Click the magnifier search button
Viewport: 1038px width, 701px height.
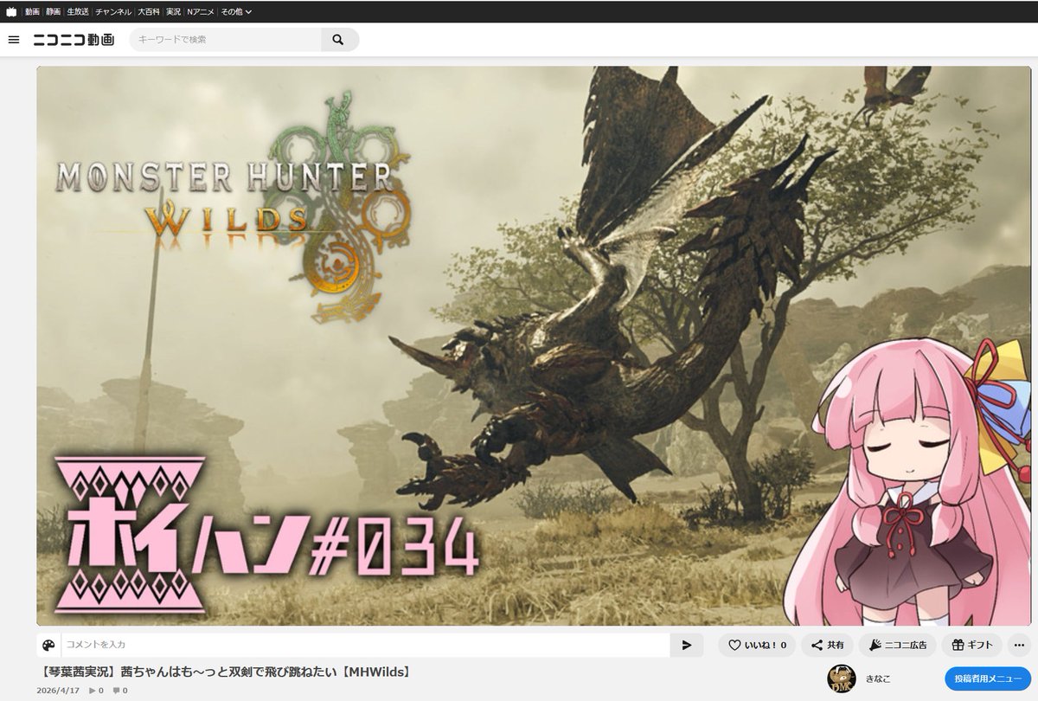338,40
